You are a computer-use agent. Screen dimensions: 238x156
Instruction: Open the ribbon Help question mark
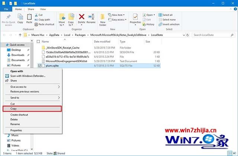235,9
